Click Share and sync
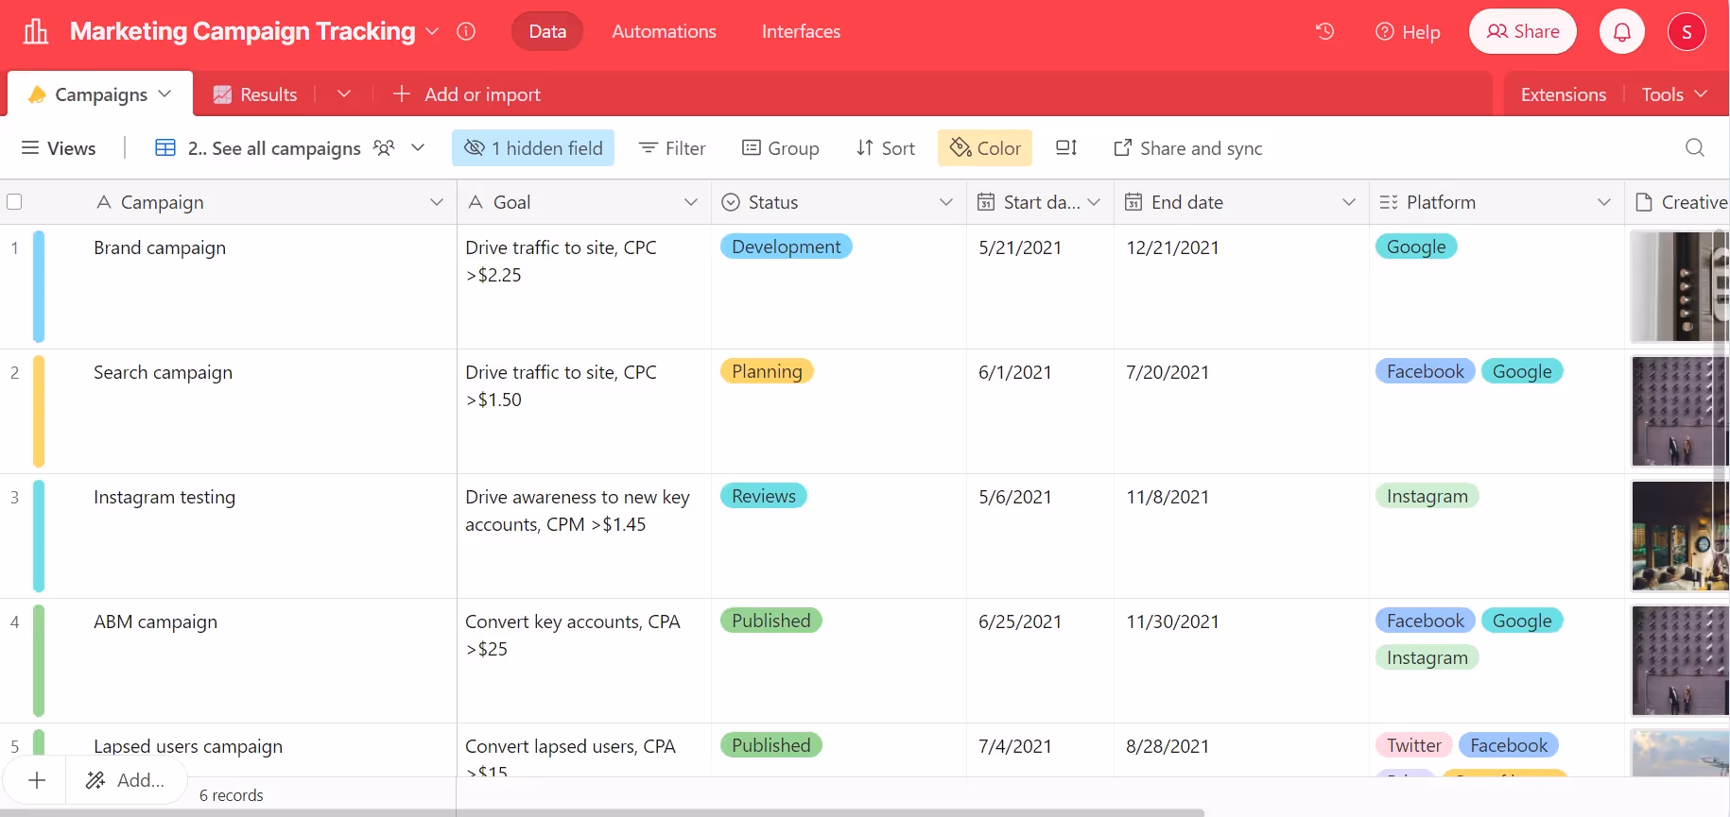This screenshot has height=817, width=1730. tap(1188, 148)
